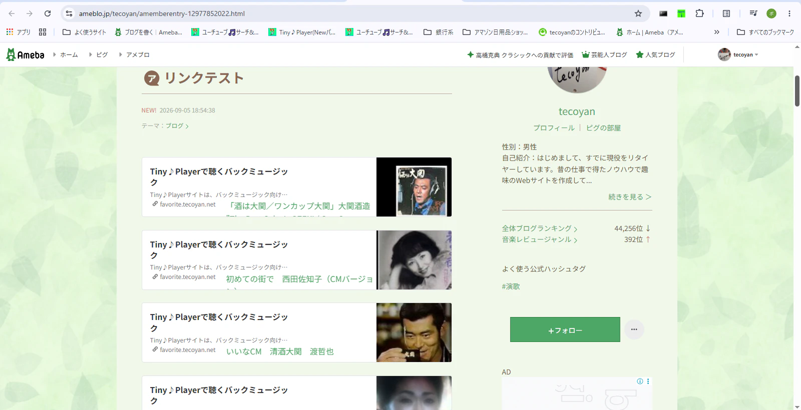
Task: Click the AdChoices info icon on the ad
Action: coord(640,381)
